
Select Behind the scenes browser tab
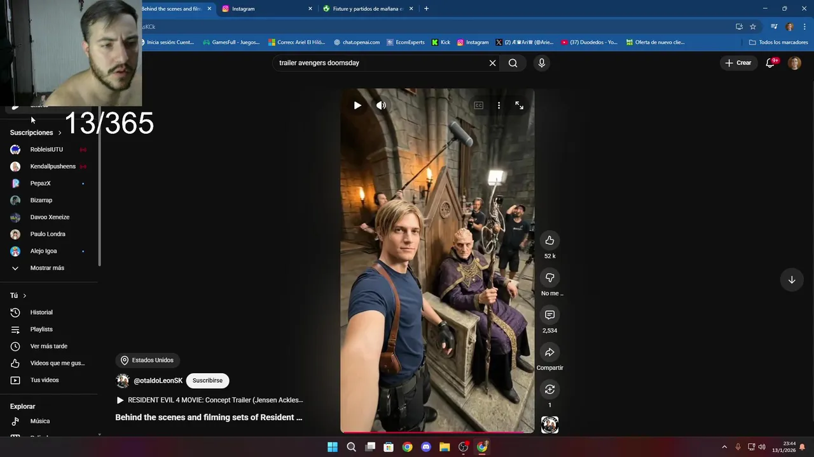172,9
